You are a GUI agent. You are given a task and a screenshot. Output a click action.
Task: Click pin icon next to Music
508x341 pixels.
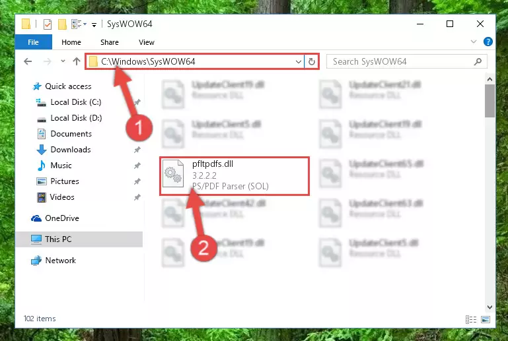point(137,166)
